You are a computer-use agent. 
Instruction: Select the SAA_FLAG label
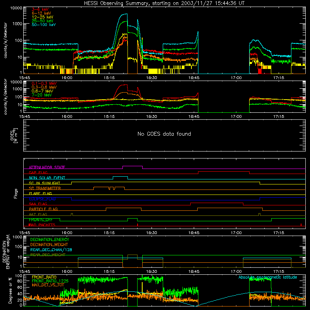point(38,204)
